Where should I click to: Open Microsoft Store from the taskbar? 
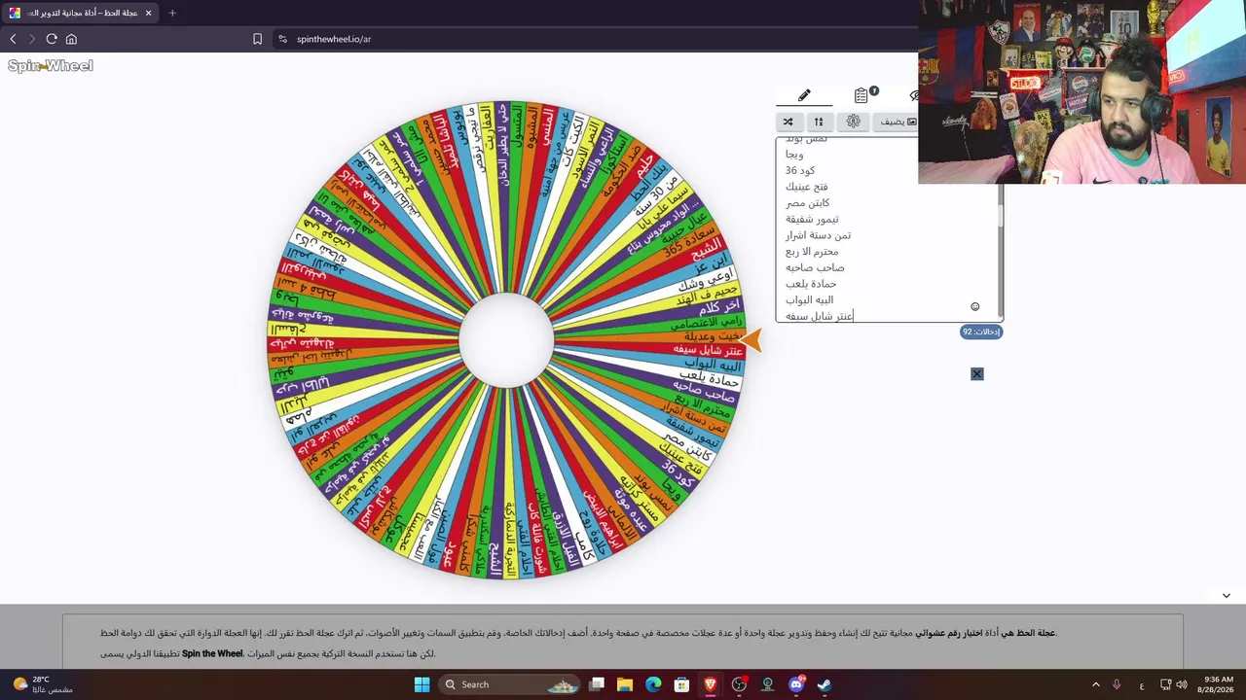pyautogui.click(x=682, y=684)
